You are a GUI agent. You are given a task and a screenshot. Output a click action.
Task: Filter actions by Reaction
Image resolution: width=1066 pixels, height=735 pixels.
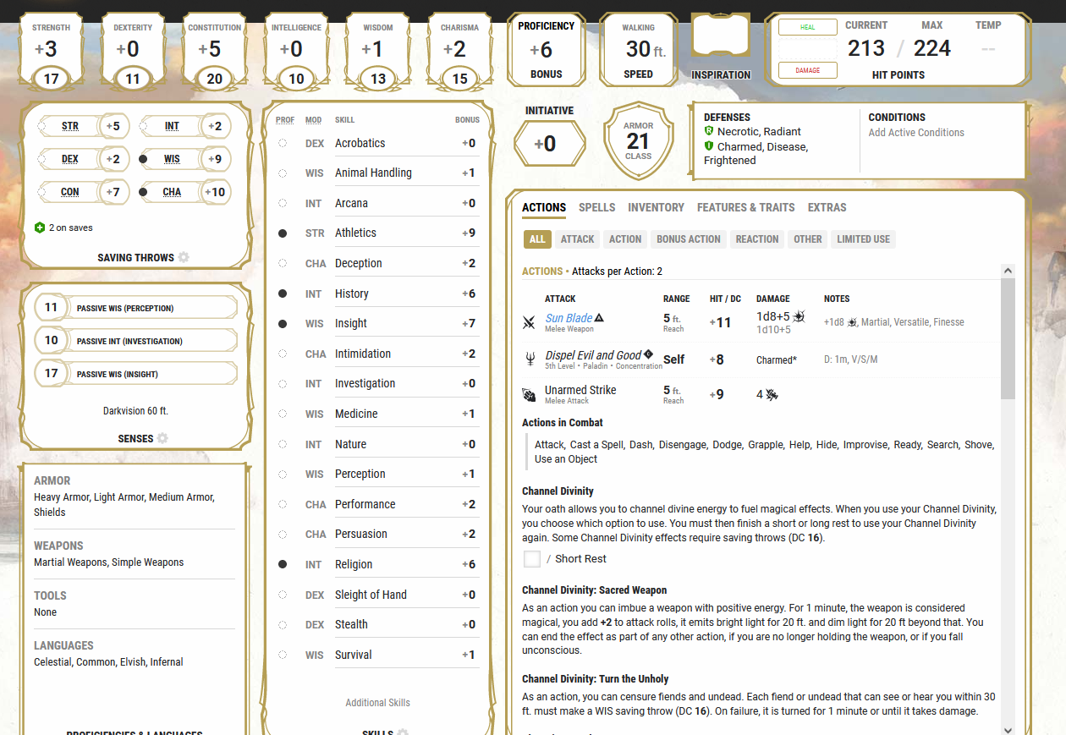coord(757,239)
